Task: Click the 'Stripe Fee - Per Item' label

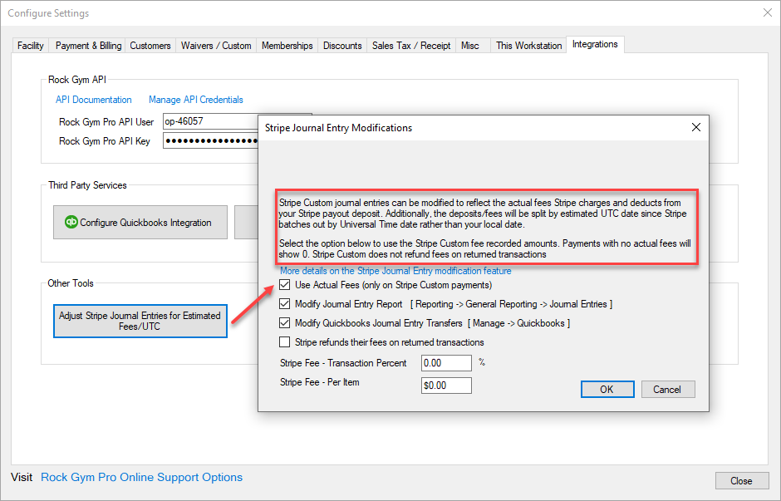Action: coord(319,382)
